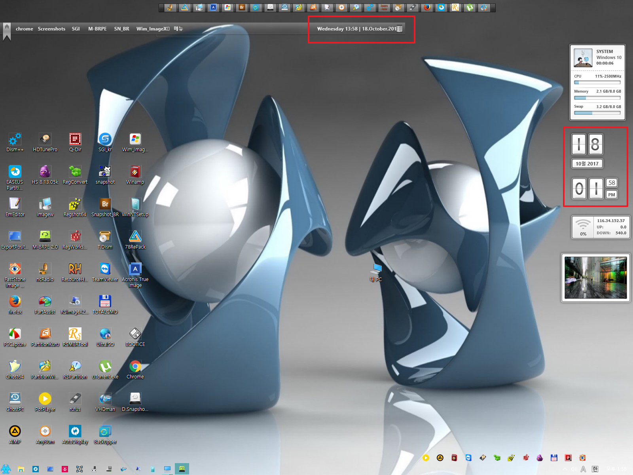Select the TOTALCMD shortcut
This screenshot has height=475, width=633.
pyautogui.click(x=105, y=305)
